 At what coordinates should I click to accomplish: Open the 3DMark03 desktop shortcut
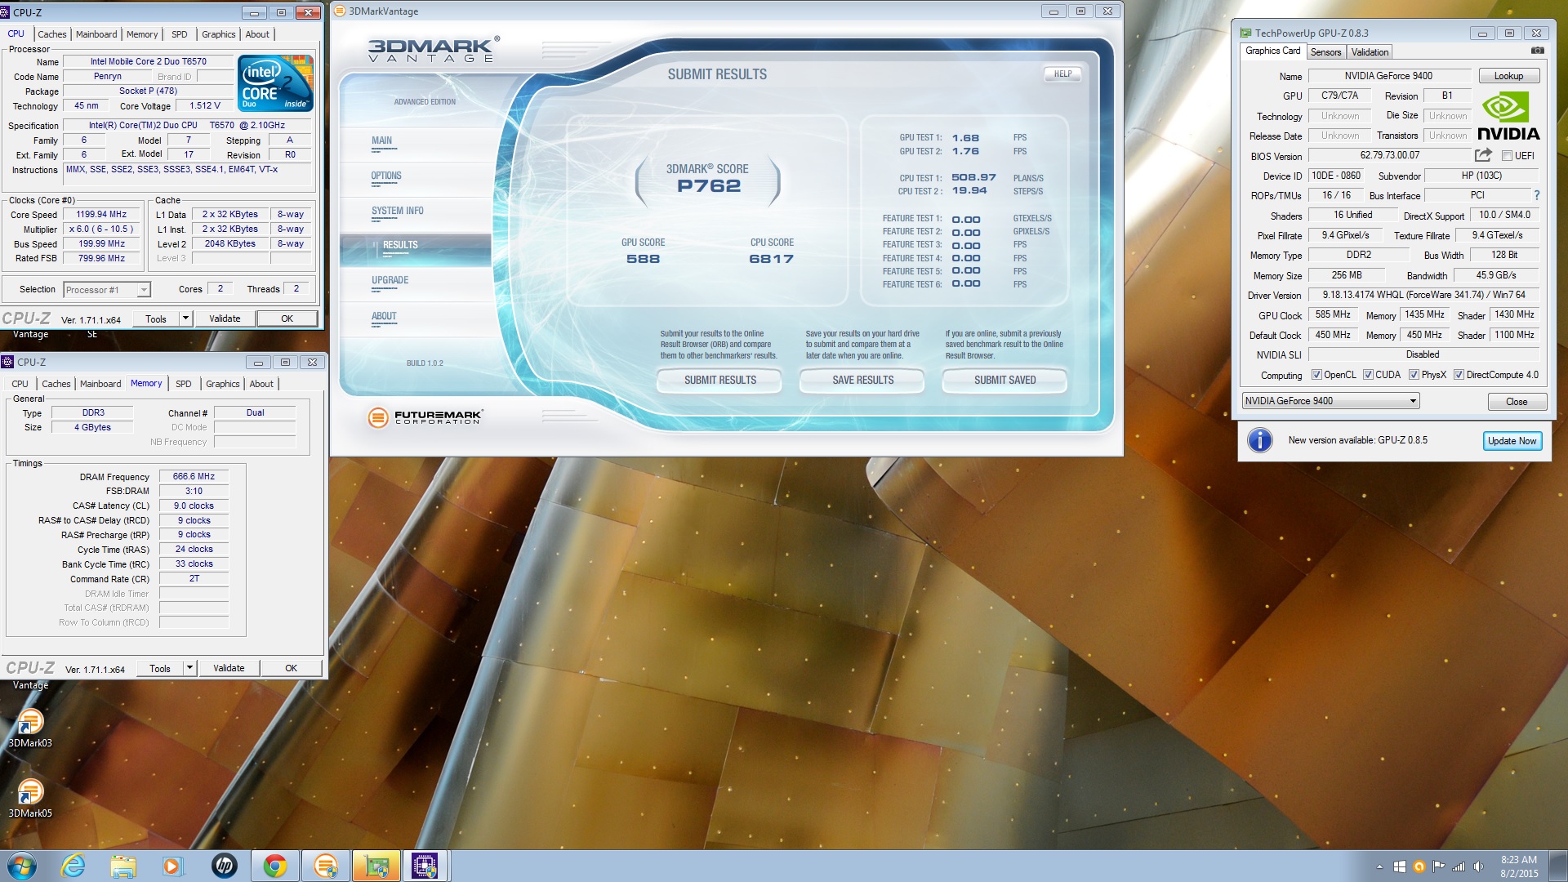(30, 727)
